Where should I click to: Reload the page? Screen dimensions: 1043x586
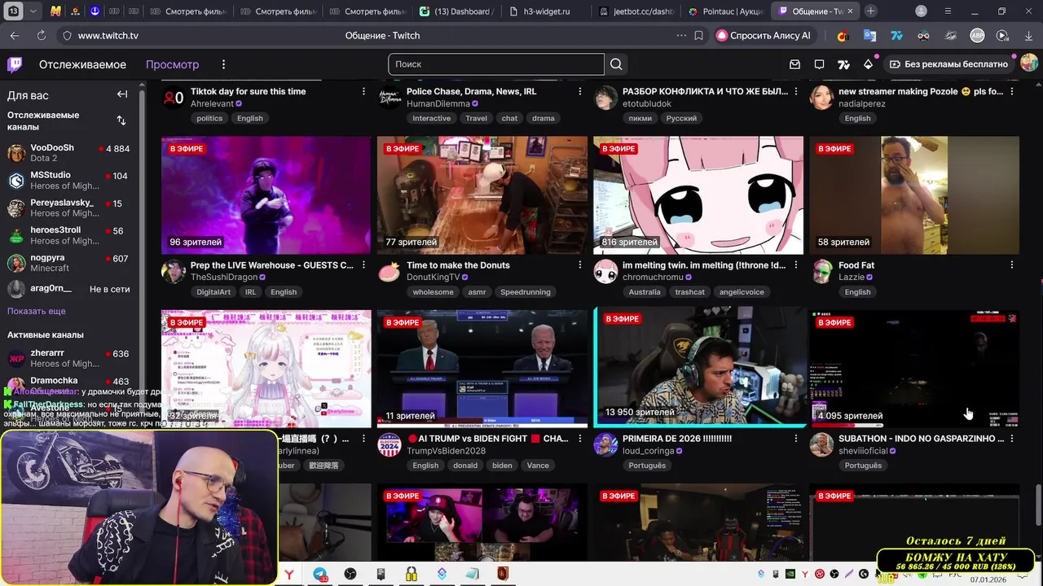coord(41,36)
